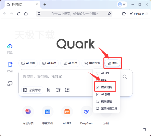Viewport: 151px width, 136px height.
Task: Toggle the 深度思考 deep thinking mode
Action: pos(32,90)
